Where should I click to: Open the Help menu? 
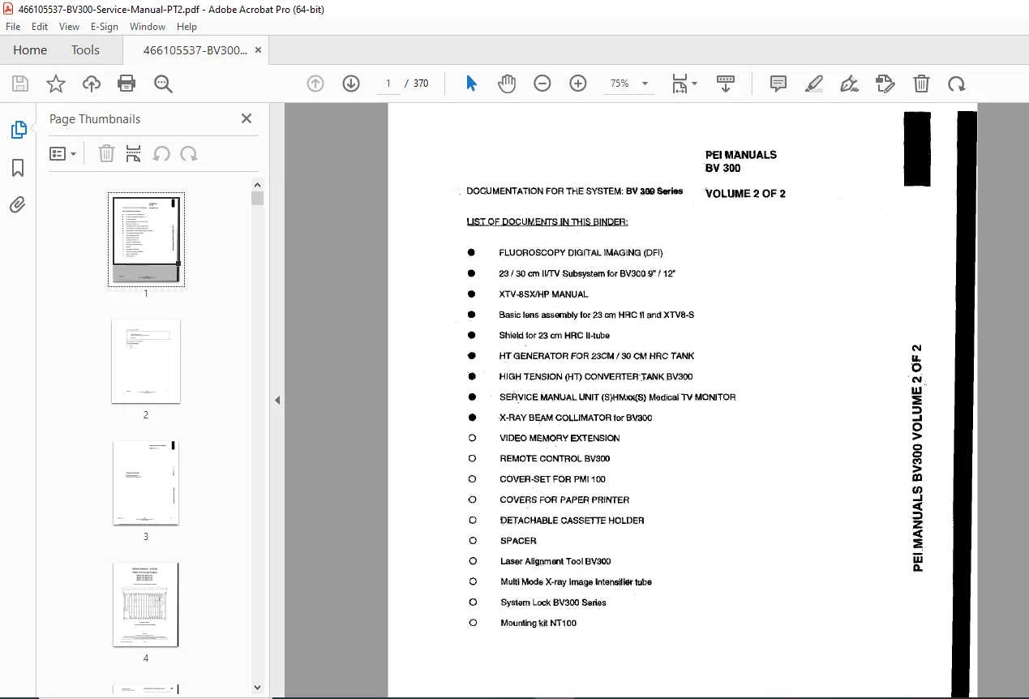point(187,27)
